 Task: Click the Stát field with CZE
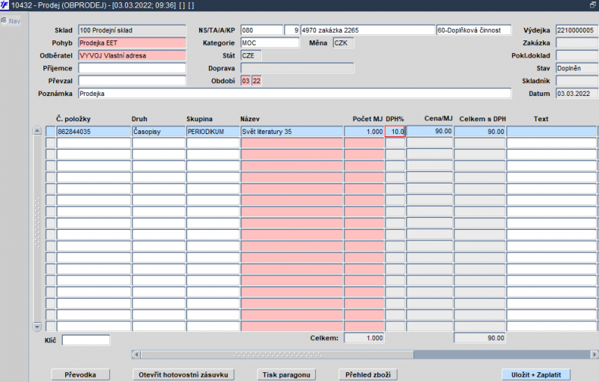251,55
